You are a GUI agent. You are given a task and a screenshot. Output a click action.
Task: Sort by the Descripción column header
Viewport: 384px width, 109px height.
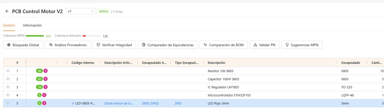click(216, 63)
